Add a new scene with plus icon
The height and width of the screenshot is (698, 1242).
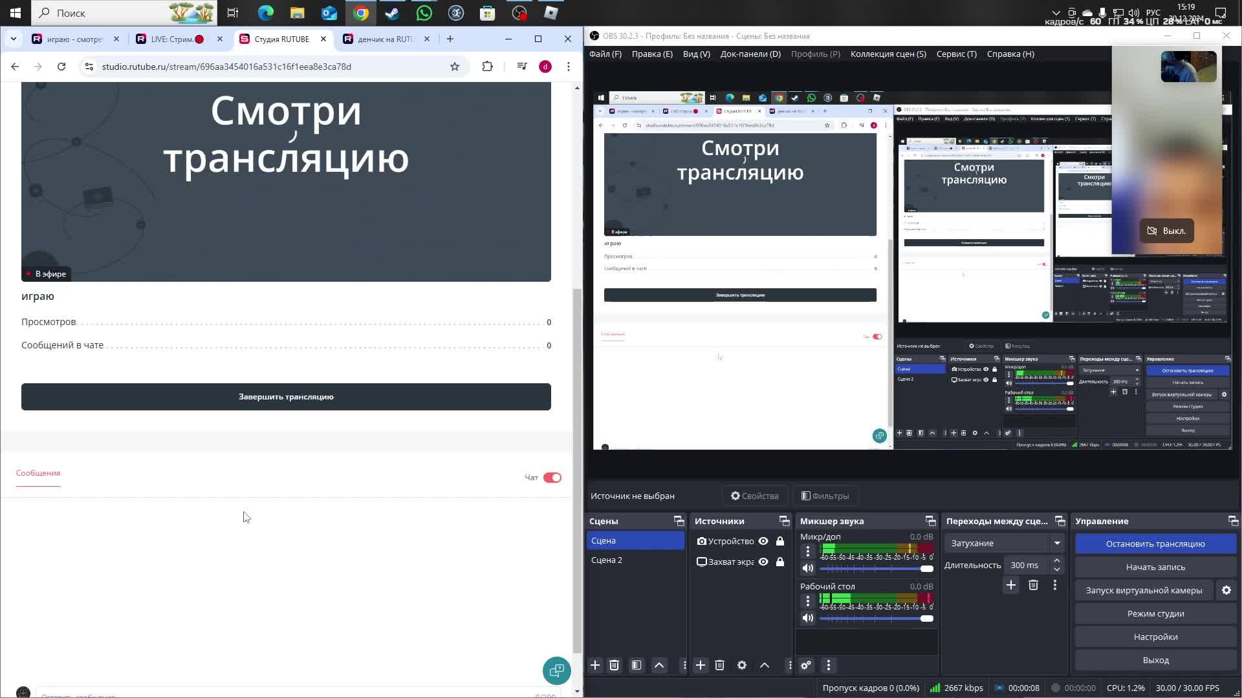[595, 665]
